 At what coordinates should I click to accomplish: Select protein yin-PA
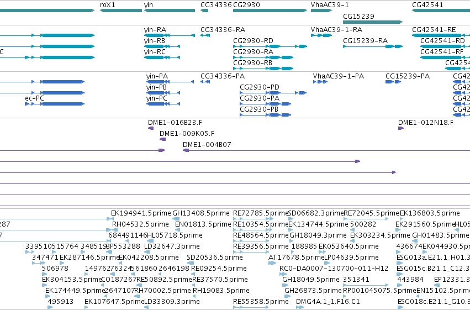[x=170, y=82]
